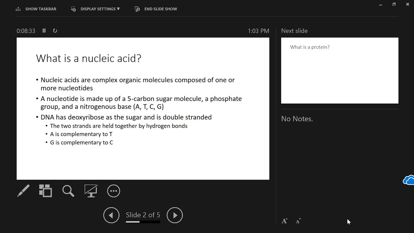Go to the previous slide arrow
The width and height of the screenshot is (414, 233).
(x=111, y=215)
